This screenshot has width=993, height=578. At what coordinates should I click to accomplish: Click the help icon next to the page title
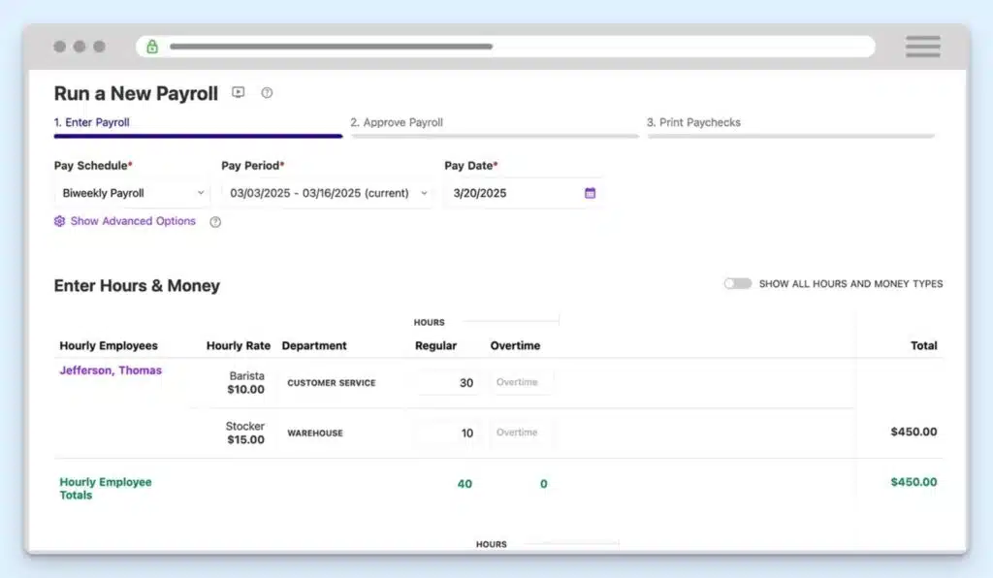click(267, 93)
